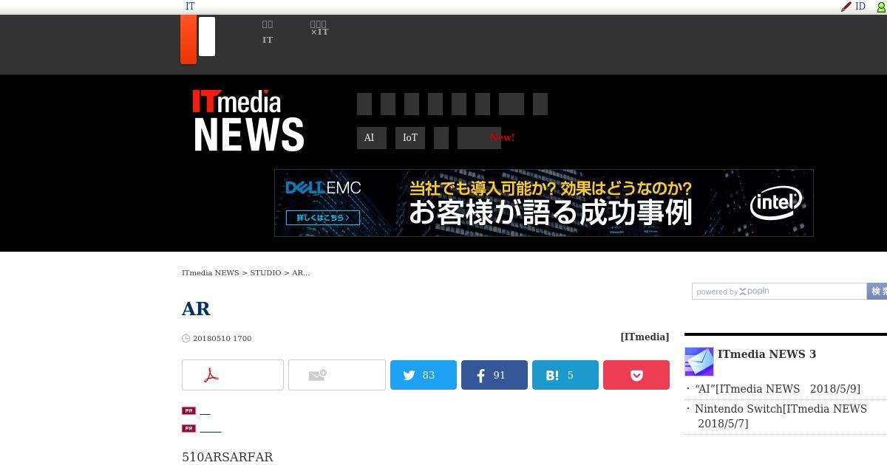Click the AR article title
Screen dimensions: 887x465
(x=196, y=309)
